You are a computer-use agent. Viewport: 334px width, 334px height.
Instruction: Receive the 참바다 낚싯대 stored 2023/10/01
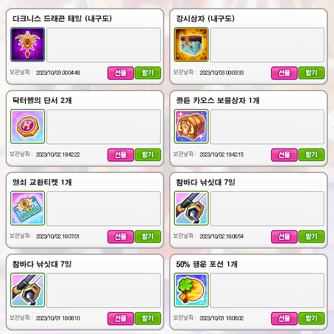[148, 319]
